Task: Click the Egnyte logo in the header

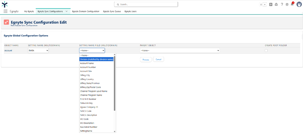Action: point(5,4)
